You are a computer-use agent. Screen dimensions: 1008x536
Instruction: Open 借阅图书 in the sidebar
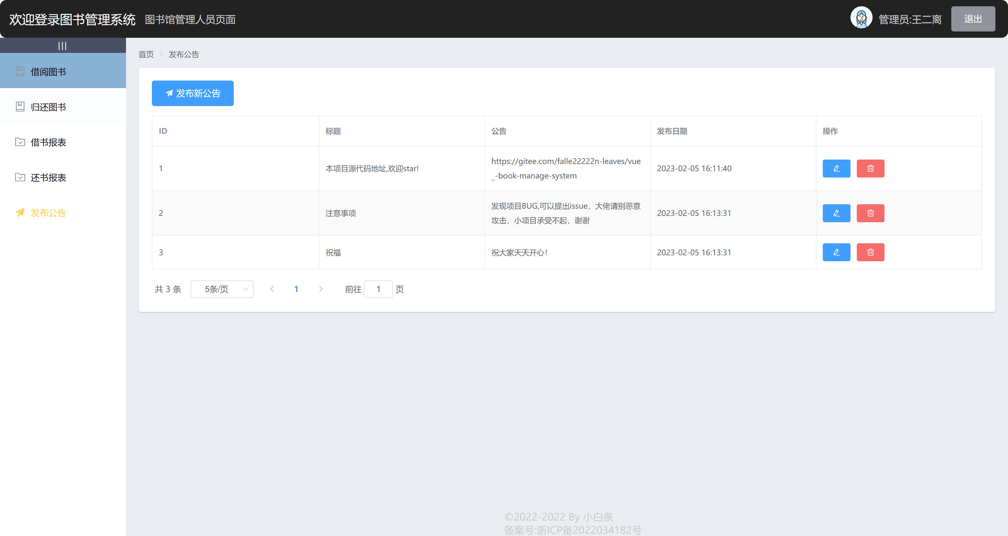[x=49, y=72]
